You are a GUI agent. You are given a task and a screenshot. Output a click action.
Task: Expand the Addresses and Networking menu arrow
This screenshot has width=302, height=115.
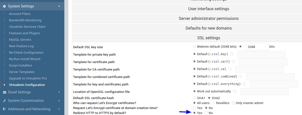click(x=59, y=109)
